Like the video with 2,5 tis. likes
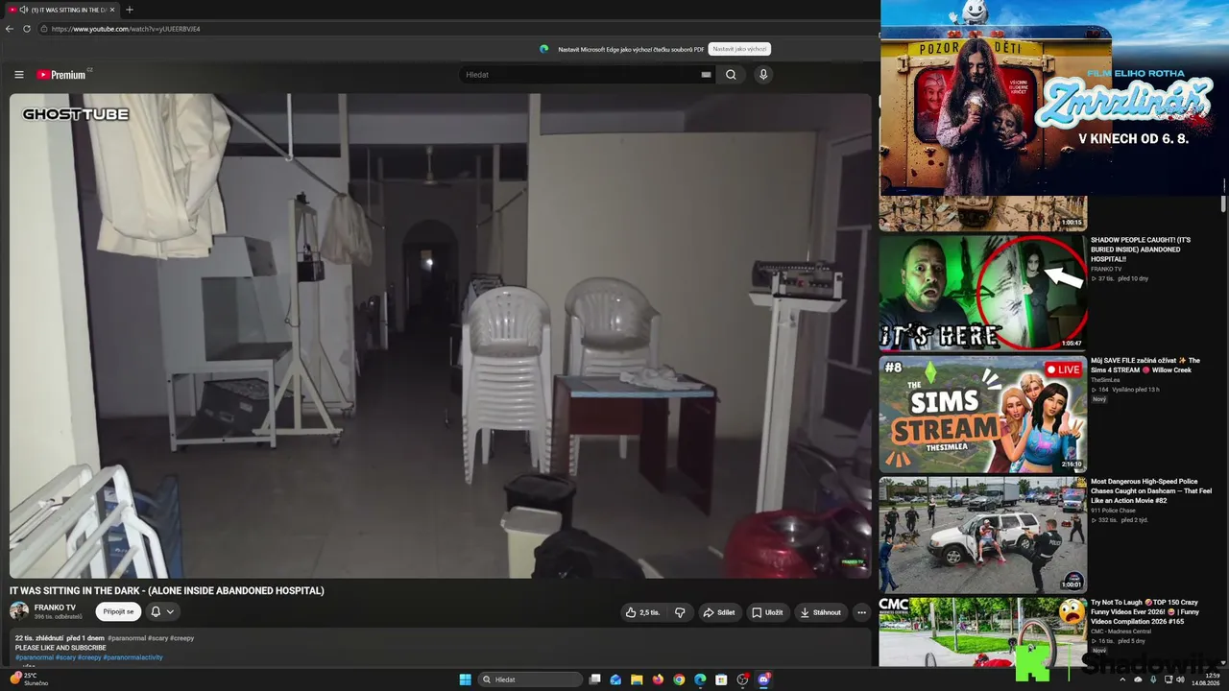1229x691 pixels. click(x=642, y=612)
